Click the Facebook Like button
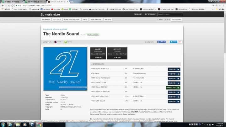Screen dimensions: 226x127 tap(161, 42)
